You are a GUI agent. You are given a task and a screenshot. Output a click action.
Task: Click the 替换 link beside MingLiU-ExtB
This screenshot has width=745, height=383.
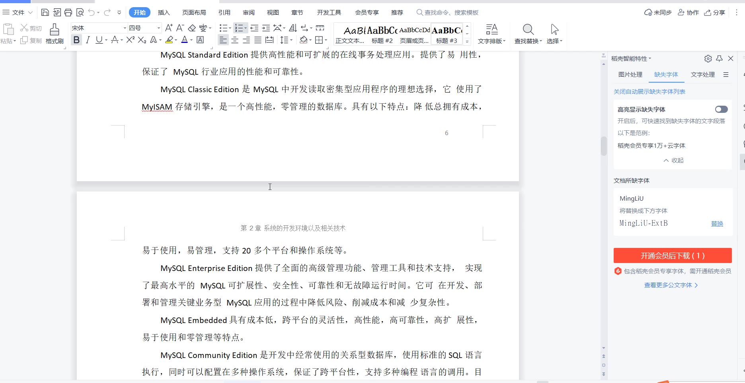tap(717, 224)
